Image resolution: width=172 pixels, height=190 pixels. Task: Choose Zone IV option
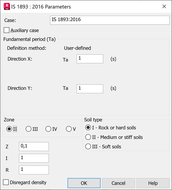point(48,129)
